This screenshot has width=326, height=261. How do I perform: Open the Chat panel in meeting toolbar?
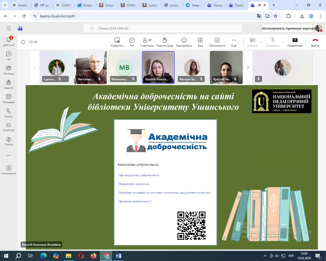(132, 42)
